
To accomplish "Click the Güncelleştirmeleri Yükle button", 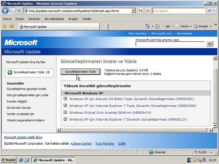I will [80, 72].
